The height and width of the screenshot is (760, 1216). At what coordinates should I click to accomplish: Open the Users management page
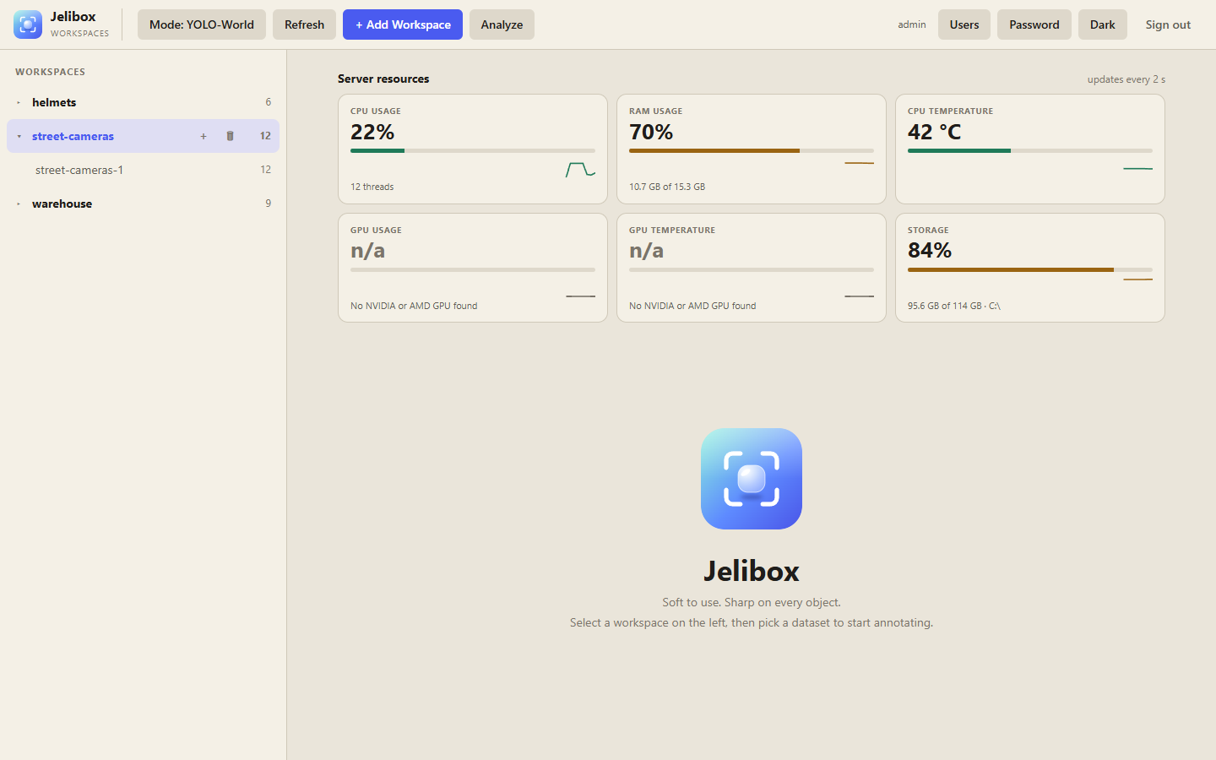(964, 24)
